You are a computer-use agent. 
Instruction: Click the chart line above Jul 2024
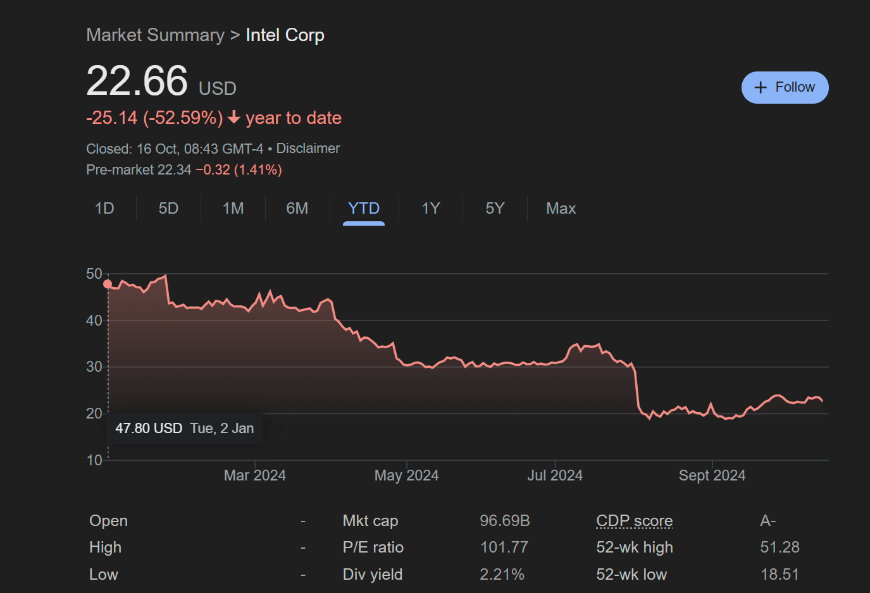click(555, 362)
